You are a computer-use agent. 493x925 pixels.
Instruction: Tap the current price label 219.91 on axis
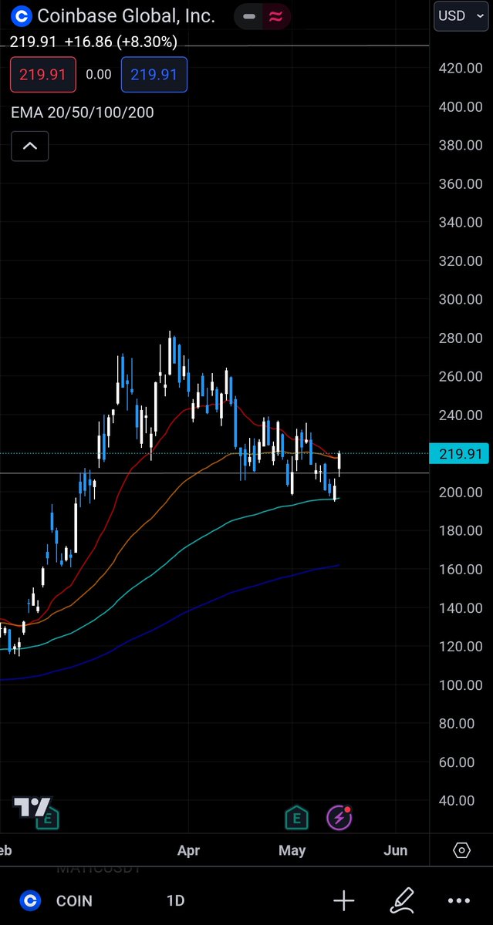460,454
